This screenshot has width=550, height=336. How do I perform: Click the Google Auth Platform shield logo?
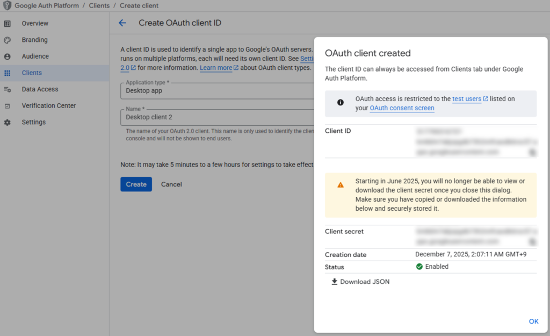[x=7, y=5]
